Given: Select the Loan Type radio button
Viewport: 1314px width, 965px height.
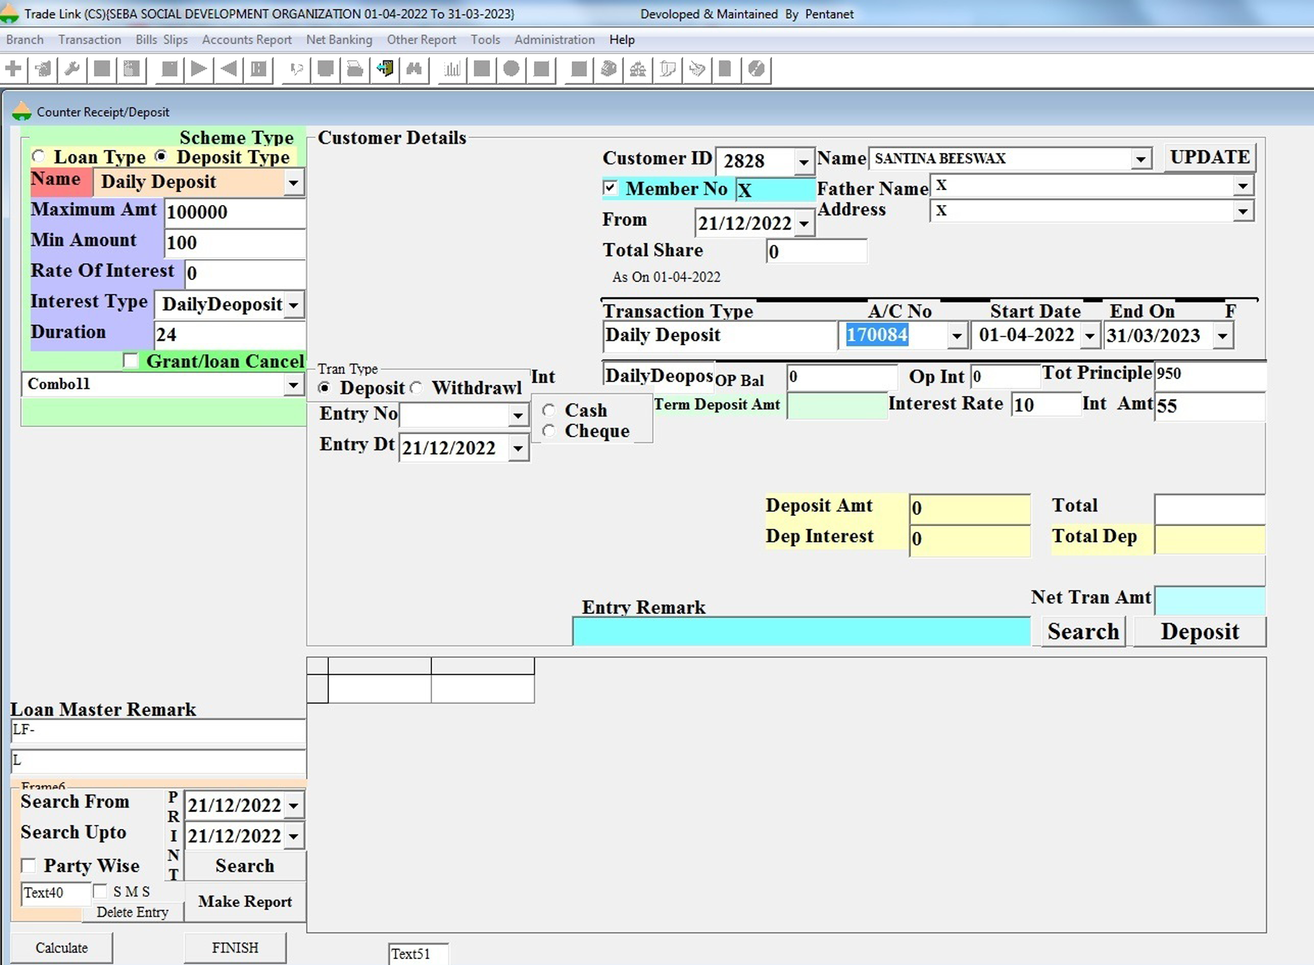Looking at the screenshot, I should tap(39, 157).
